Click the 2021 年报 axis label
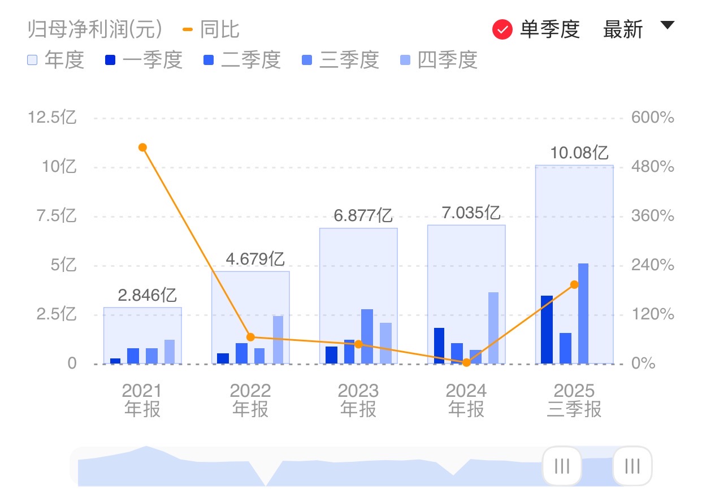This screenshot has height=502, width=702. 142,400
